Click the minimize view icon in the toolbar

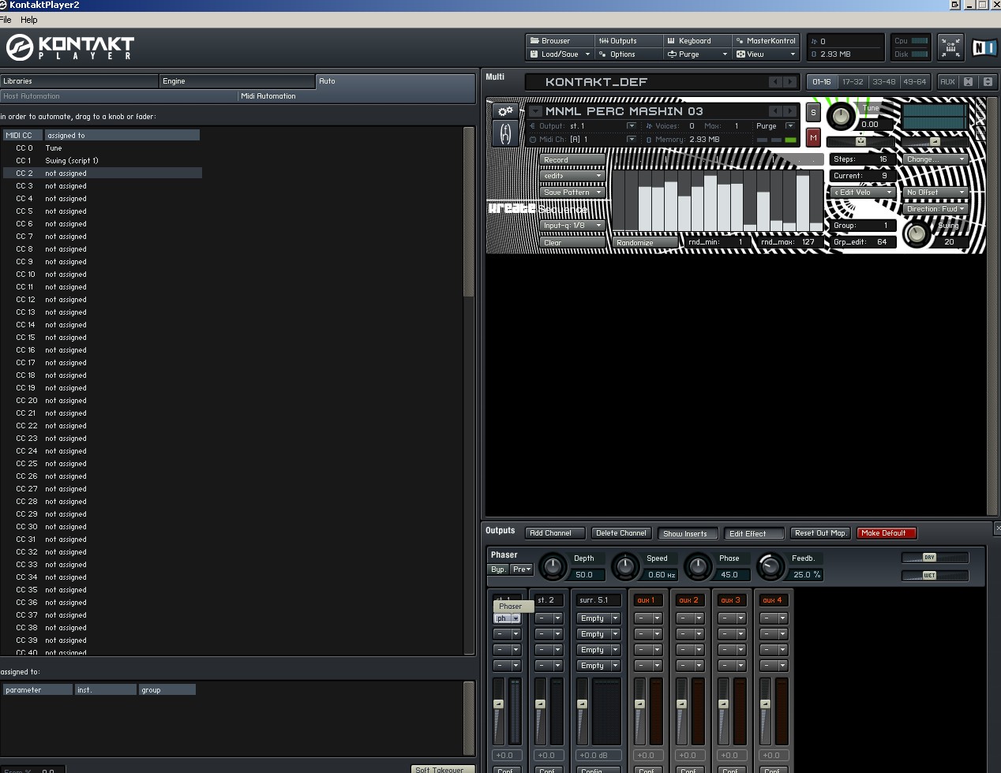(x=950, y=47)
